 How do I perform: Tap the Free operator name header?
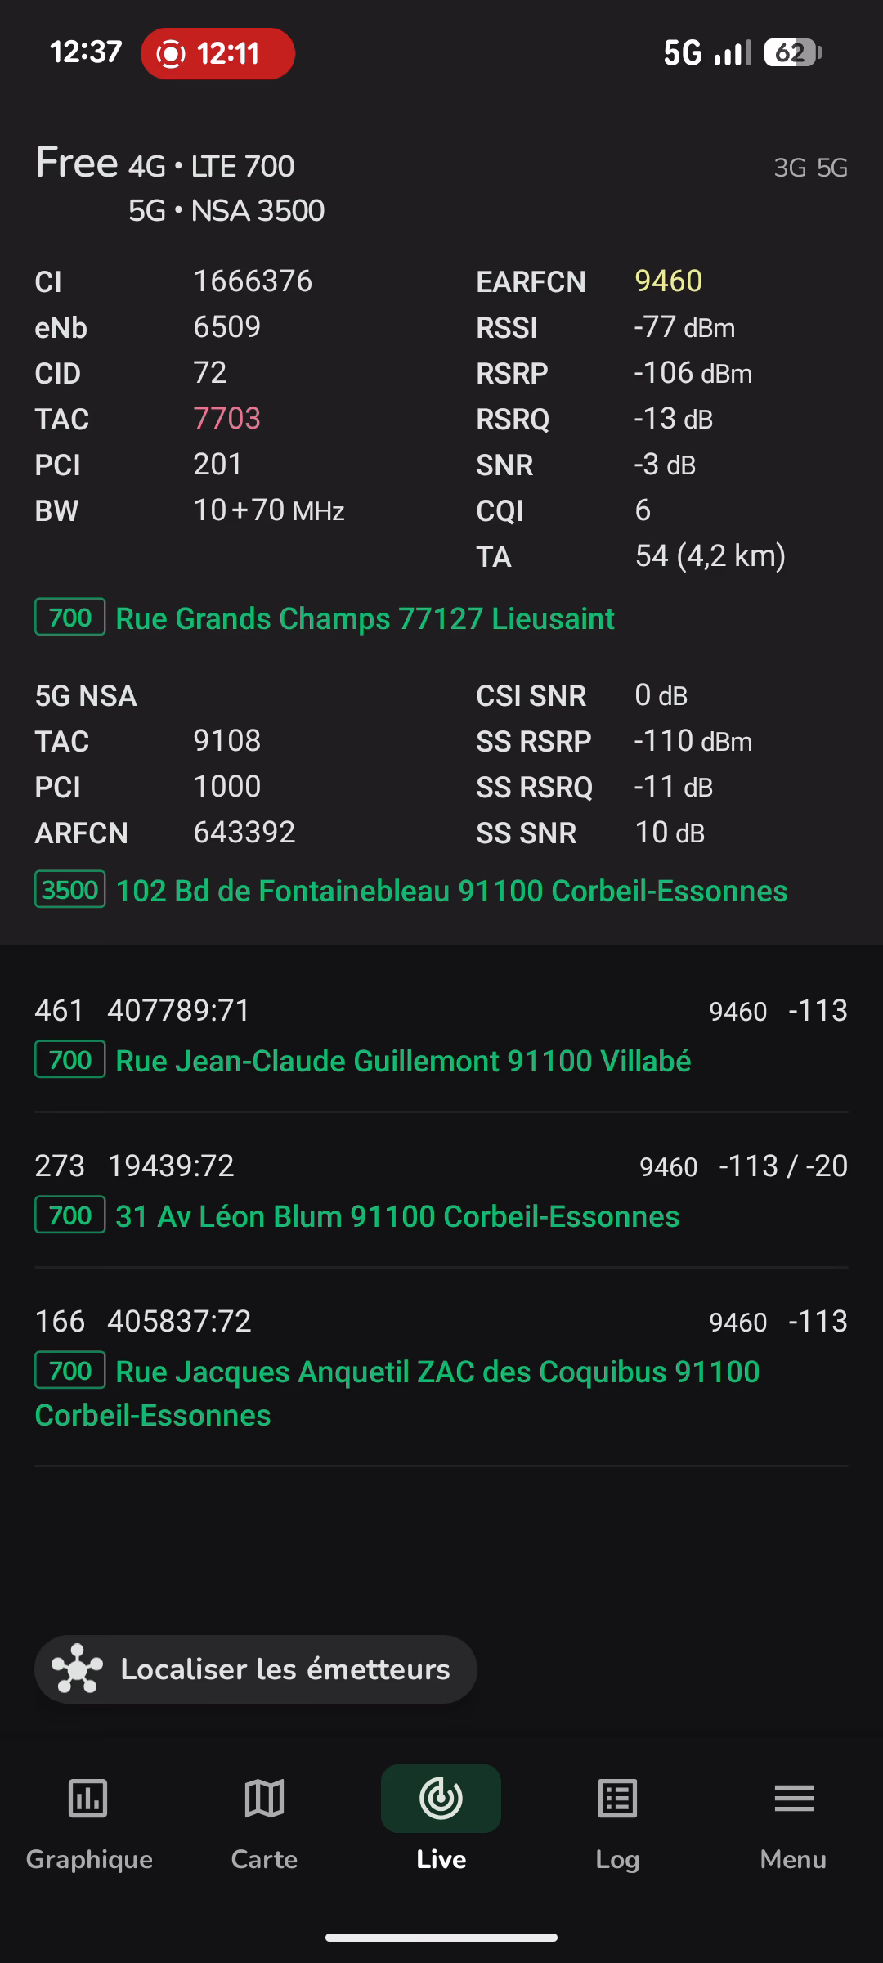[x=77, y=163]
